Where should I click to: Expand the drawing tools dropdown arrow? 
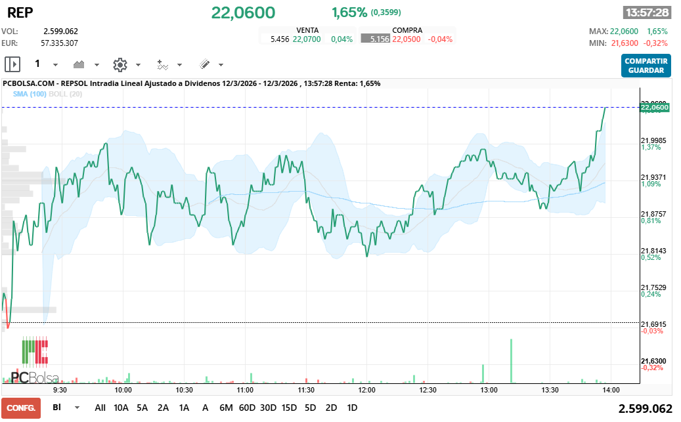(221, 66)
